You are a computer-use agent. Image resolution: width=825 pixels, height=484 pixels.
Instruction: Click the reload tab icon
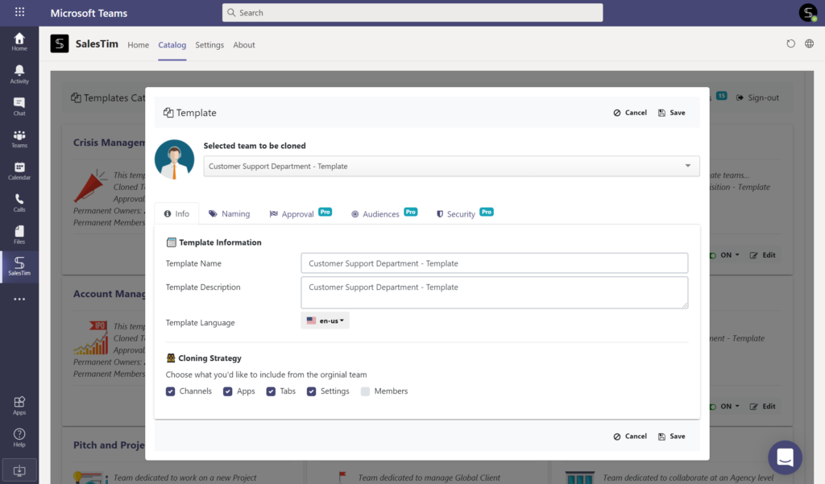[791, 43]
